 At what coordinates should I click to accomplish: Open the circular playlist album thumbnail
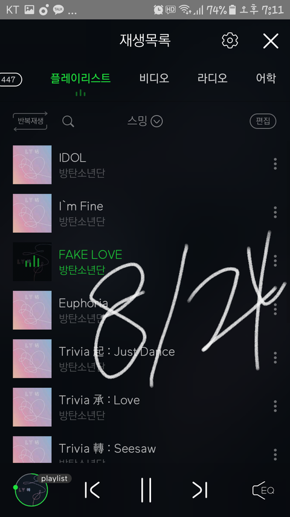[x=32, y=490]
